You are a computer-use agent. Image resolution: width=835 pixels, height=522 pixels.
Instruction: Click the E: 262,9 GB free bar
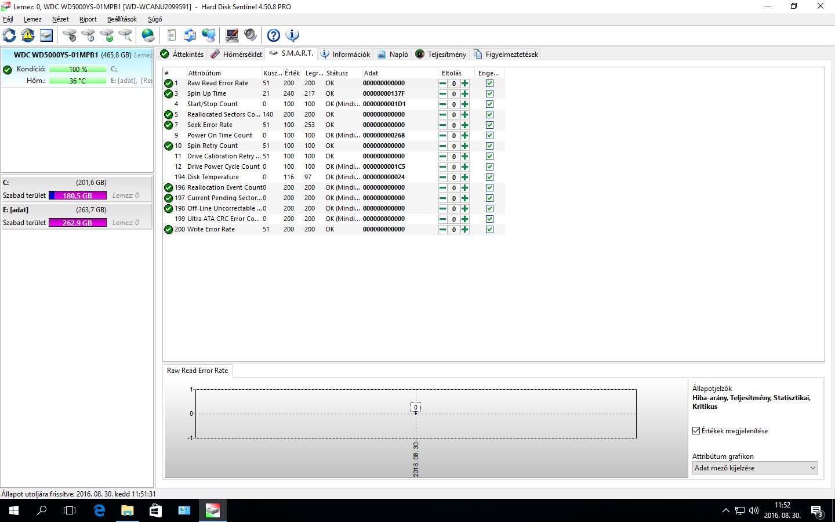78,223
